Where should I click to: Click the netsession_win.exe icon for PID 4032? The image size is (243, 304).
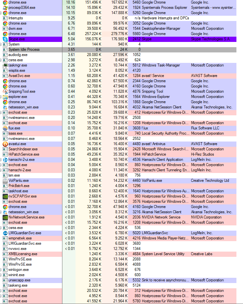(5, 107)
